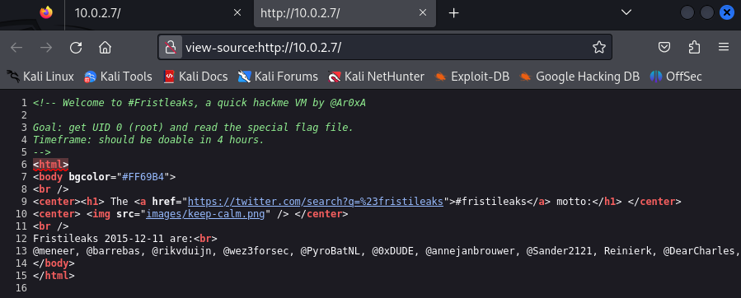This screenshot has height=298, width=741.
Task: Open the Exploit-DB bookmark
Action: click(x=472, y=77)
